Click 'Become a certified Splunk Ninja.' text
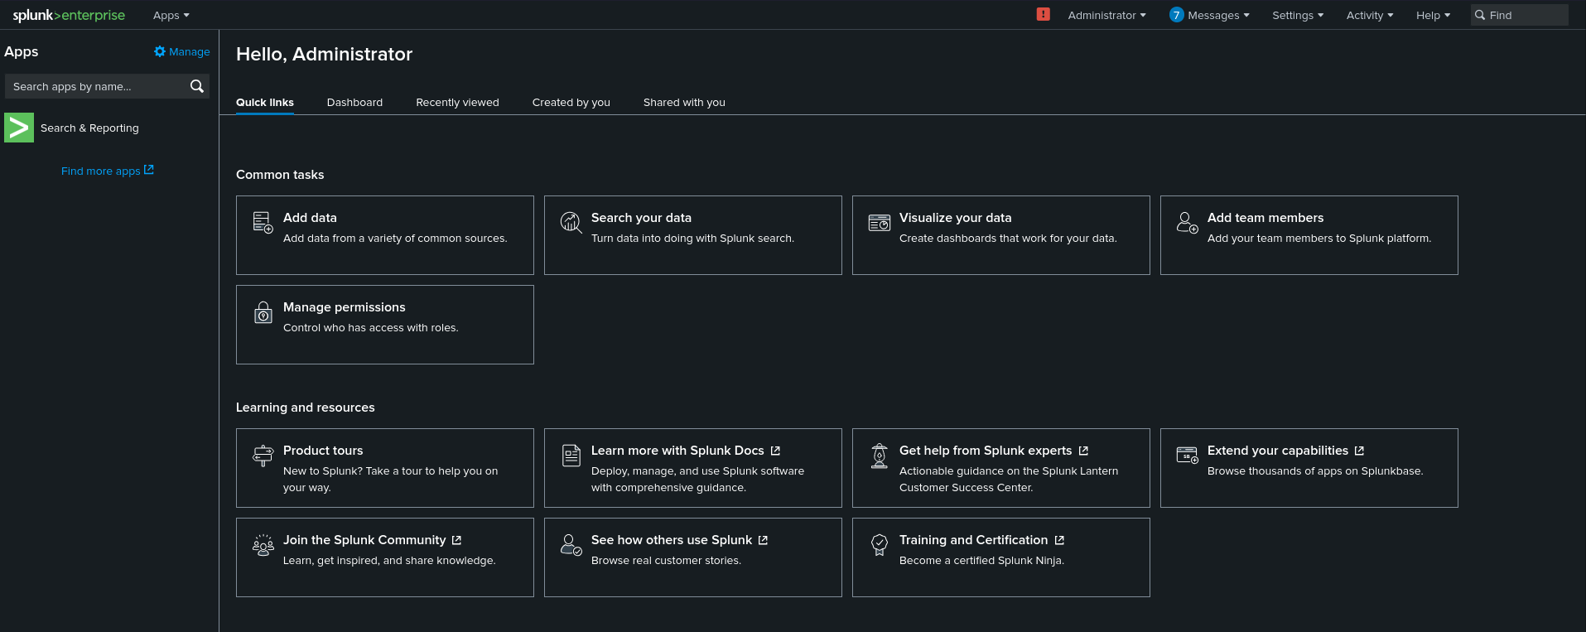1586x632 pixels. point(981,561)
